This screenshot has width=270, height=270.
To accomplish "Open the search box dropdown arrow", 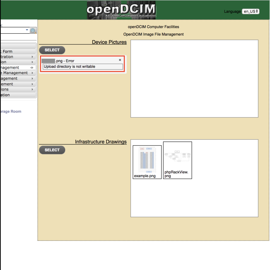I will click(x=27, y=30).
